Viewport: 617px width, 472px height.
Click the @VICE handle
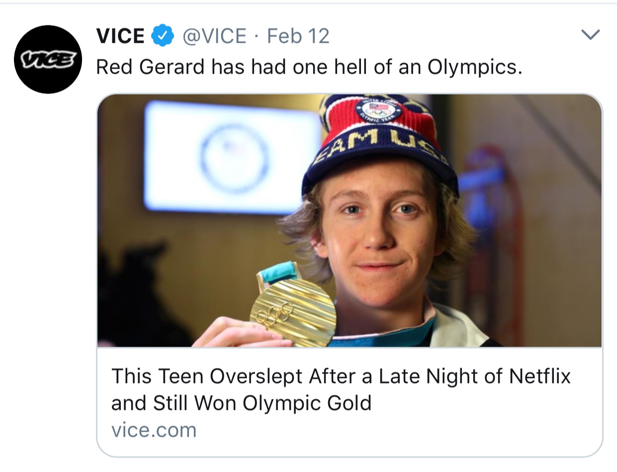point(214,36)
